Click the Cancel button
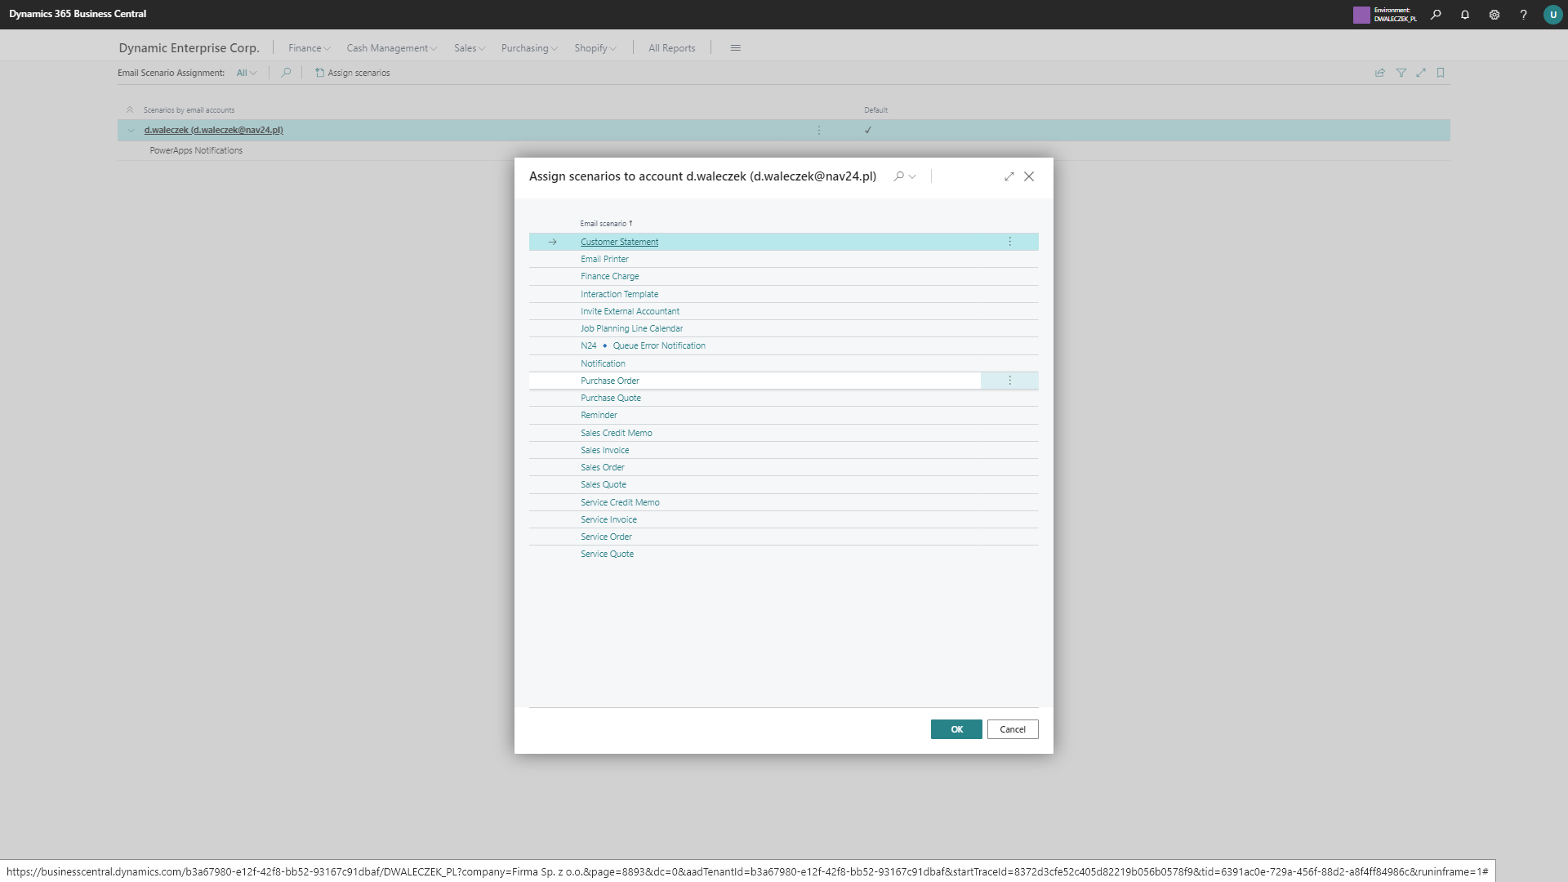Viewport: 1568px width, 882px height. pyautogui.click(x=1013, y=729)
